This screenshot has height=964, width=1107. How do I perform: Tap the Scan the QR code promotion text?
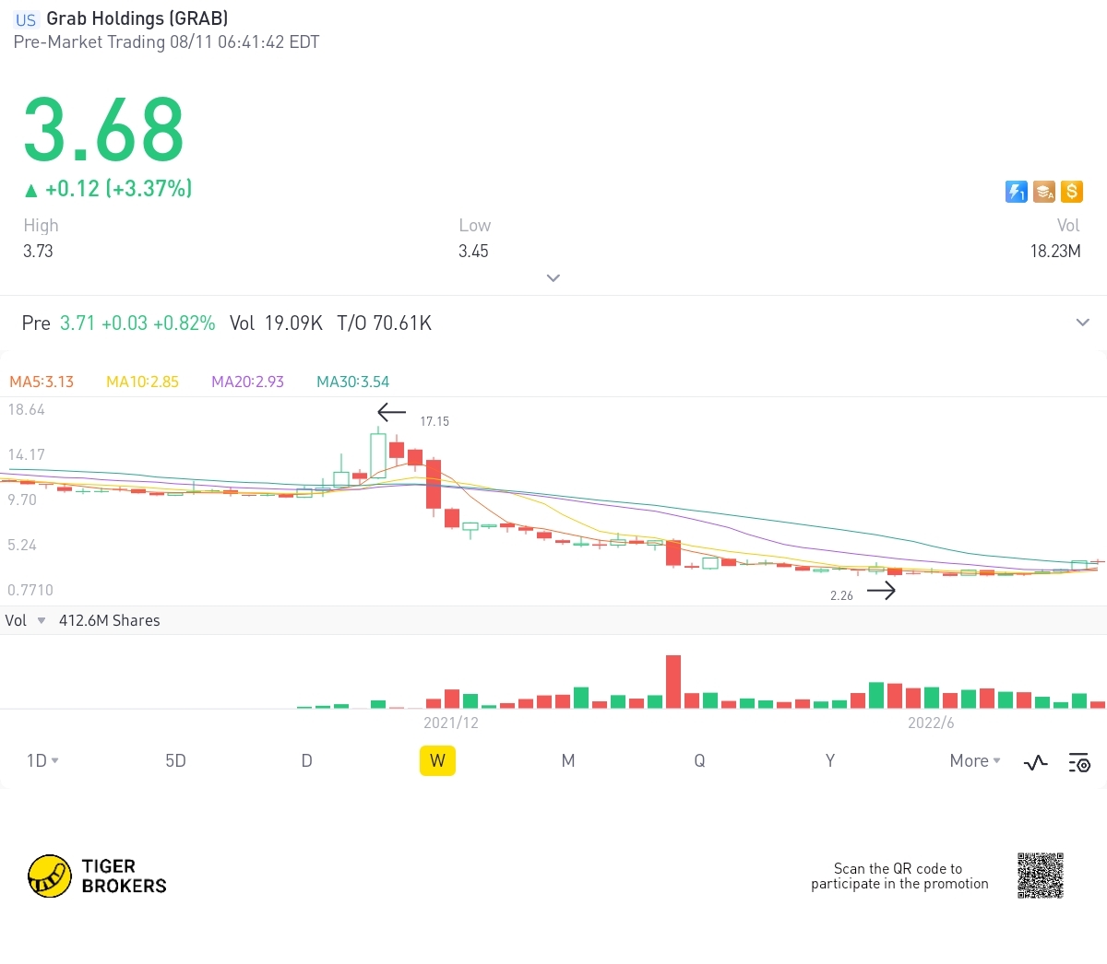point(899,876)
